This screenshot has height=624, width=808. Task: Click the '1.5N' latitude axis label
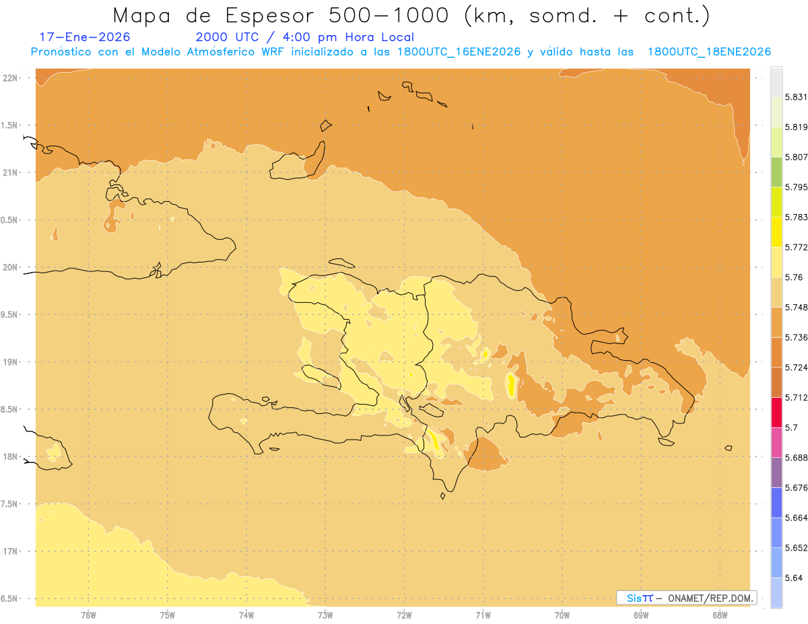tap(9, 125)
